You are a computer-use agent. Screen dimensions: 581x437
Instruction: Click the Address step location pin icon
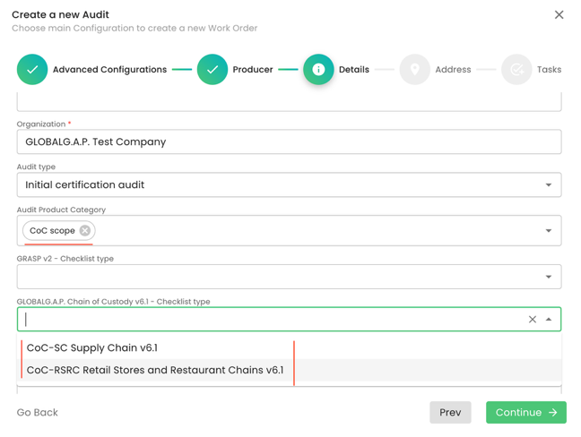(x=414, y=70)
